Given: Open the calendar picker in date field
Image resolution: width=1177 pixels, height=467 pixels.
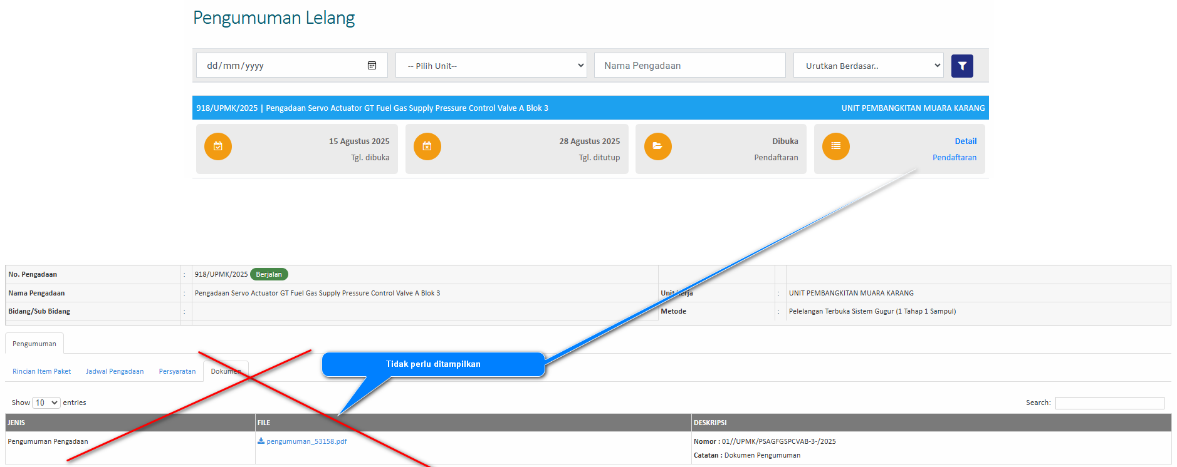Looking at the screenshot, I should pyautogui.click(x=372, y=66).
